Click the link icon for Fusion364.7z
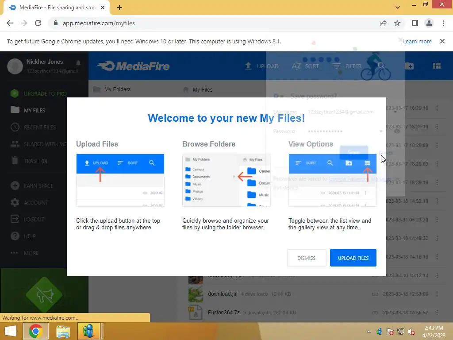Screen dimensions: 453x340 point(375,313)
